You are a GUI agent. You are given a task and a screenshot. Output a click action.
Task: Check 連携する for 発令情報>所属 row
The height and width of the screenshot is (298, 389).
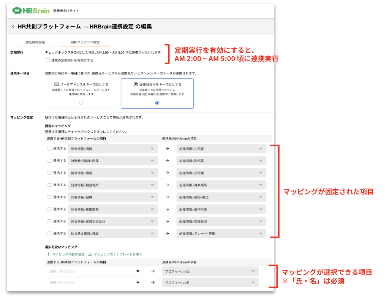[x=49, y=149]
